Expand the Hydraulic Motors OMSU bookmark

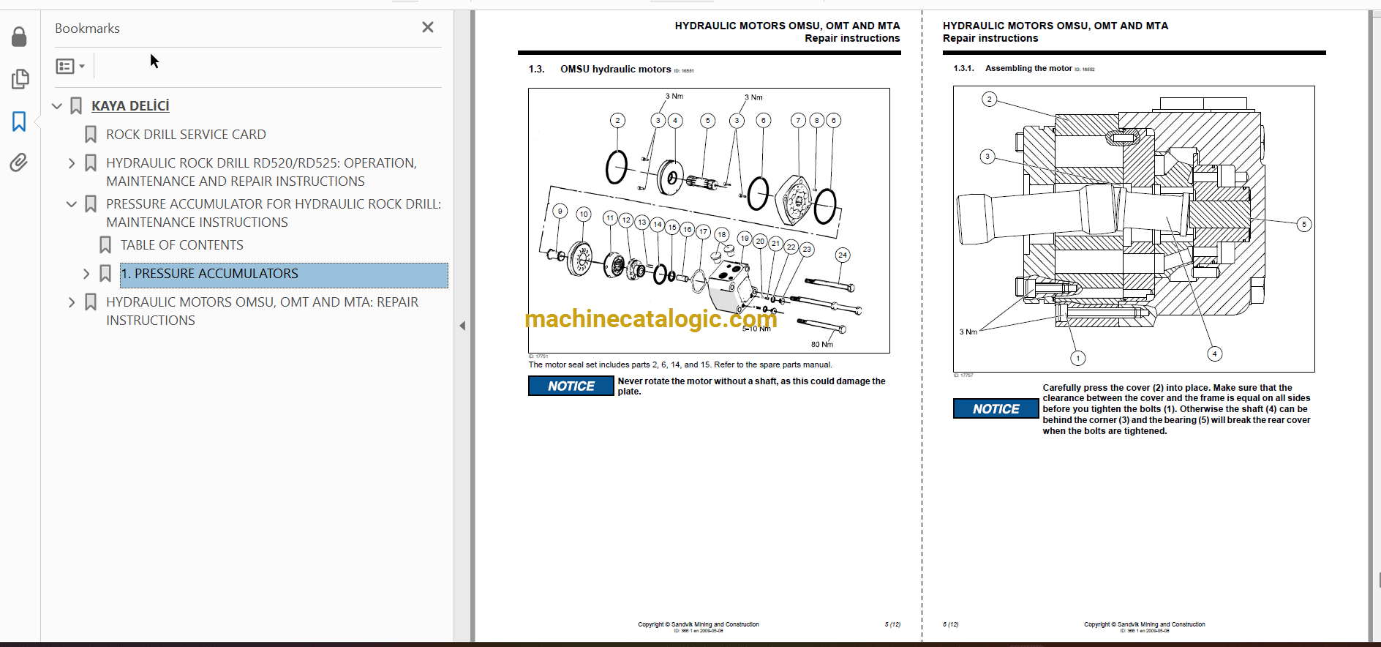(x=72, y=302)
